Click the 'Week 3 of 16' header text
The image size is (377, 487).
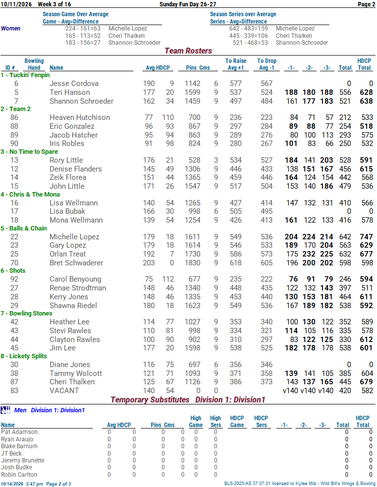54,4
